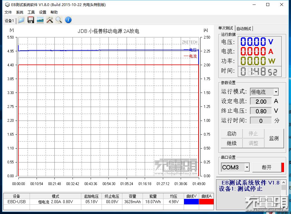Click the chart title JDB 小怪兽移动电源
The height and width of the screenshot is (214, 291).
click(108, 31)
